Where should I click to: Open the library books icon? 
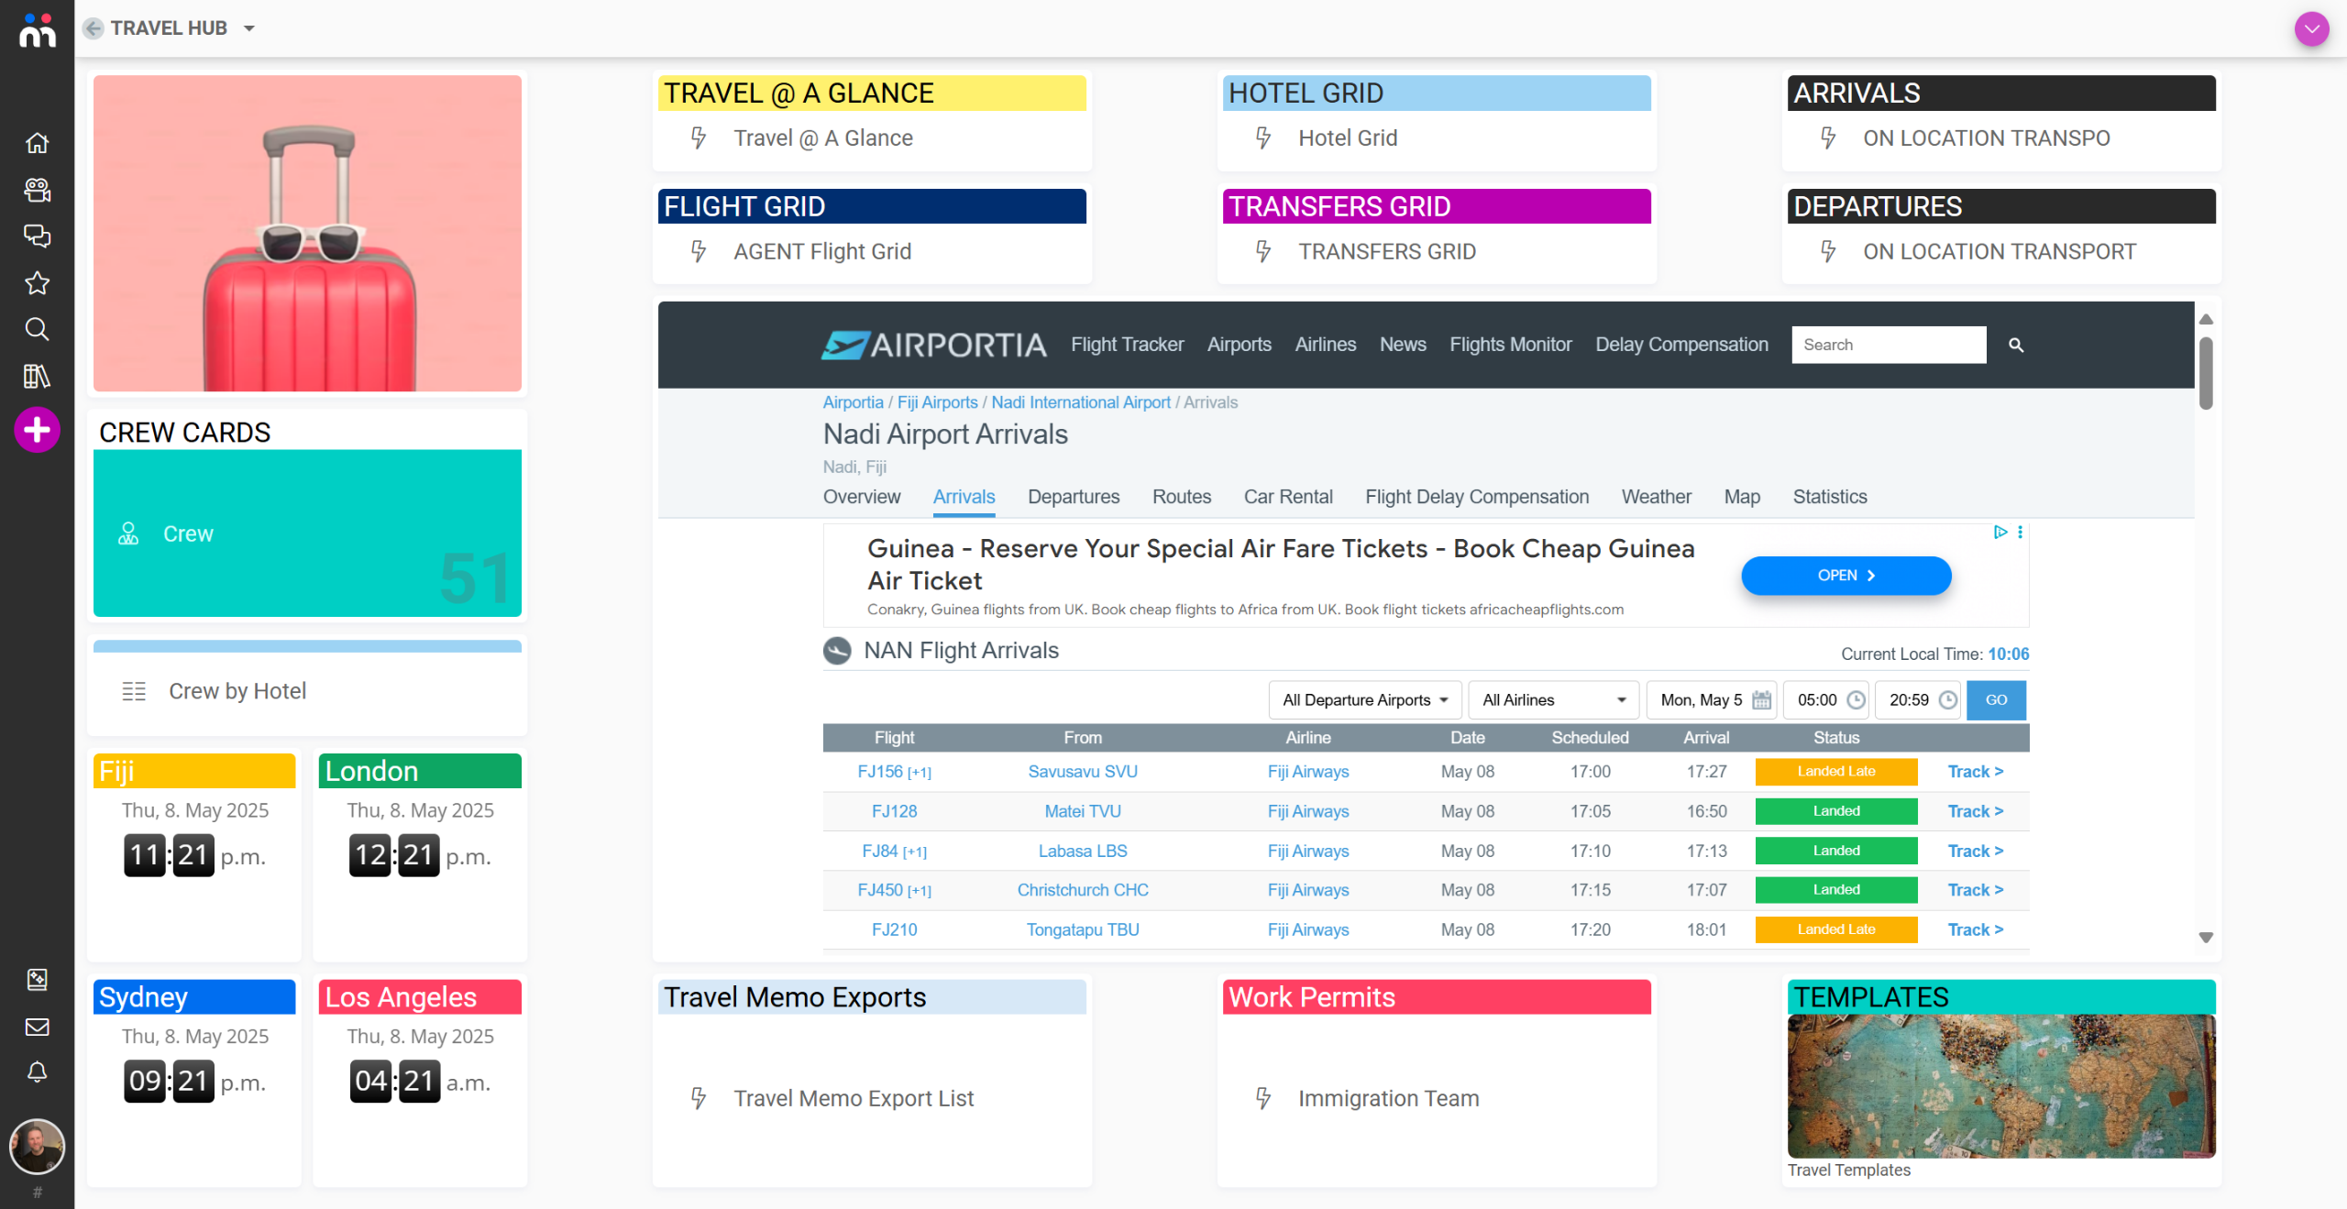[37, 376]
